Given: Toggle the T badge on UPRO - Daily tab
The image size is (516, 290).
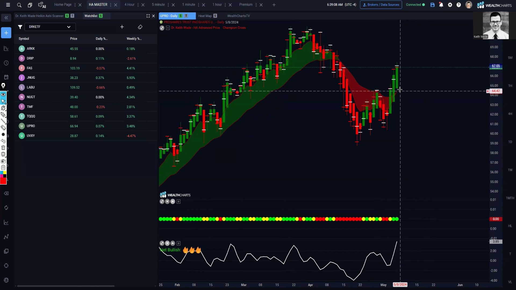Looking at the screenshot, I should click(186, 16).
